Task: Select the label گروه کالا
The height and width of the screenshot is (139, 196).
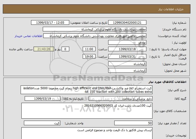Action: coord(180,99)
